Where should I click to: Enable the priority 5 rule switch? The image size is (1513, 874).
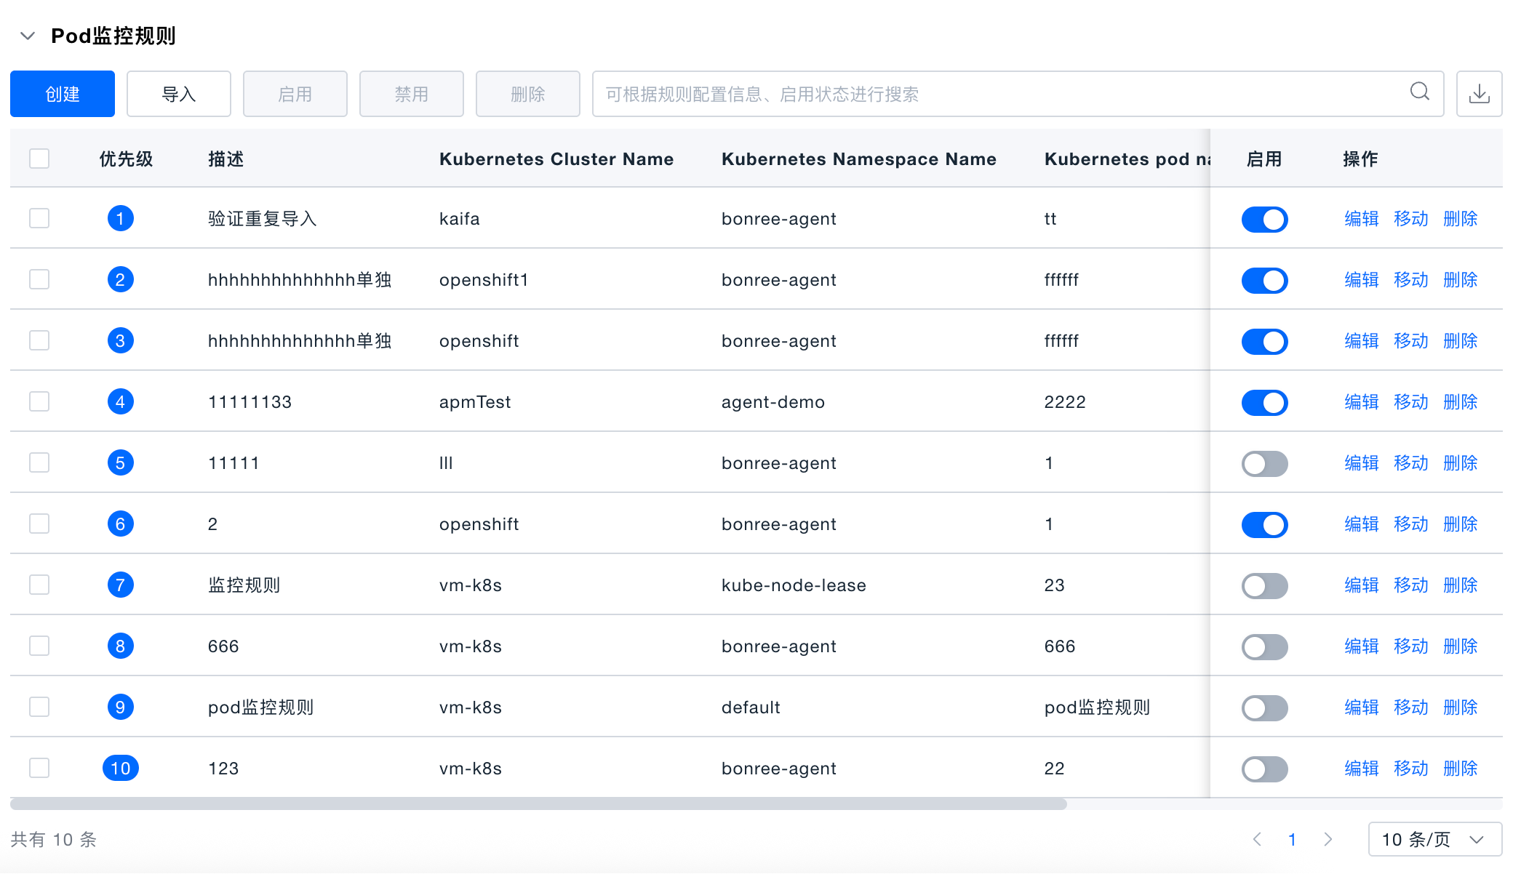[1264, 463]
